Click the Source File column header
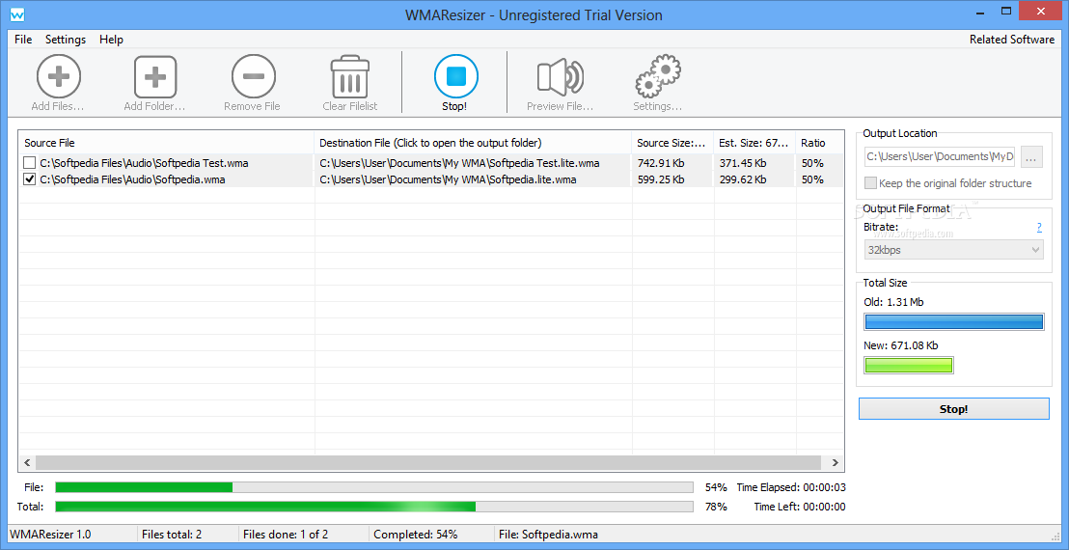The width and height of the screenshot is (1069, 550). pos(166,143)
